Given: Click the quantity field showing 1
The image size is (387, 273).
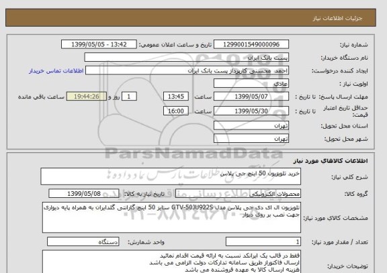Looking at the screenshot, I should (263, 241).
